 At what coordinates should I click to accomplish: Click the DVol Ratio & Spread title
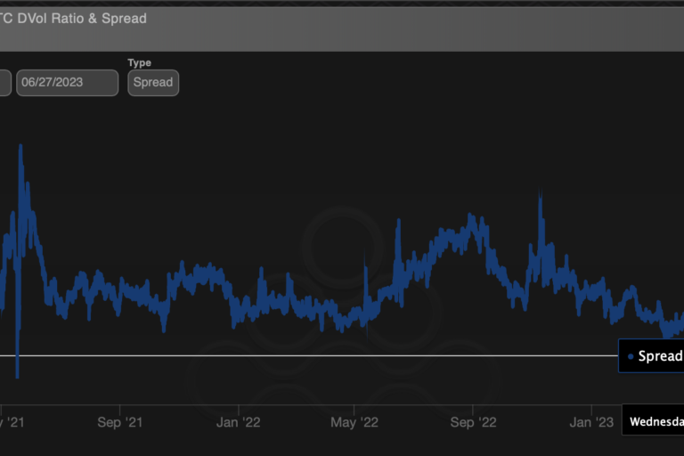click(76, 18)
